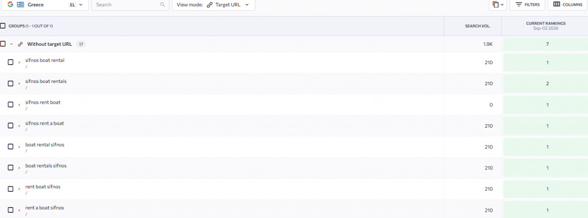
Task: Tick checkbox for sifnos boat rentals
Action: click(x=10, y=84)
